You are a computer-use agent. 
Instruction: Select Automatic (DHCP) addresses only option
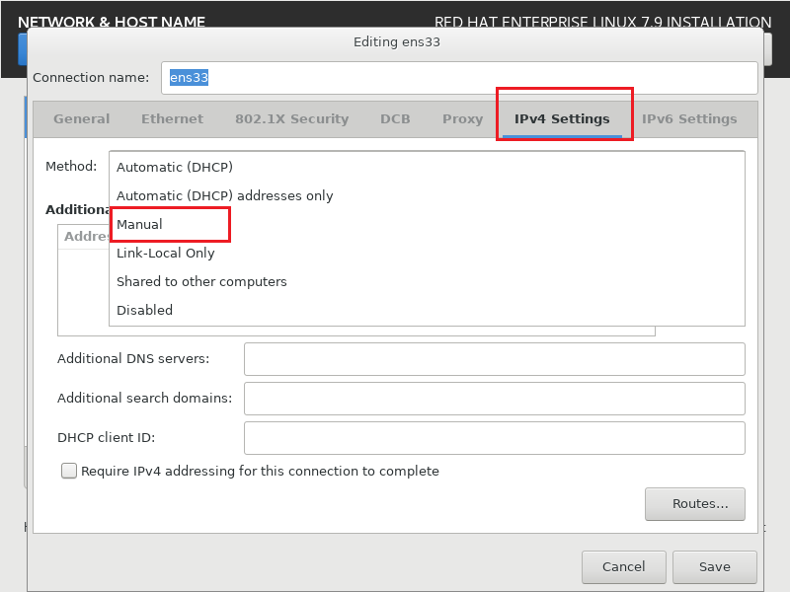pyautogui.click(x=427, y=195)
